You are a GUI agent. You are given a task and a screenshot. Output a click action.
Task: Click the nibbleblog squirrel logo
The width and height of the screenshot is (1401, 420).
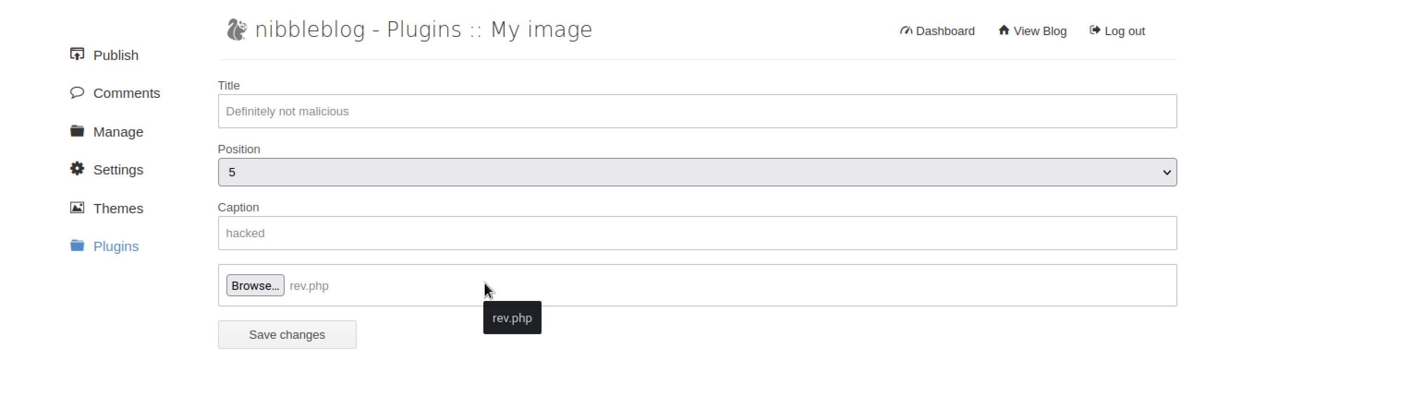(x=237, y=30)
